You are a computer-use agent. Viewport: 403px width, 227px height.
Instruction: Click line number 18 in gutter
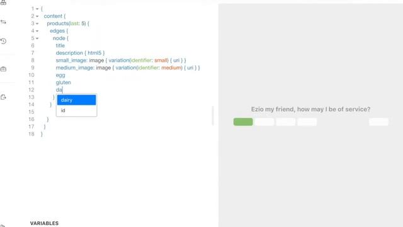pyautogui.click(x=31, y=134)
